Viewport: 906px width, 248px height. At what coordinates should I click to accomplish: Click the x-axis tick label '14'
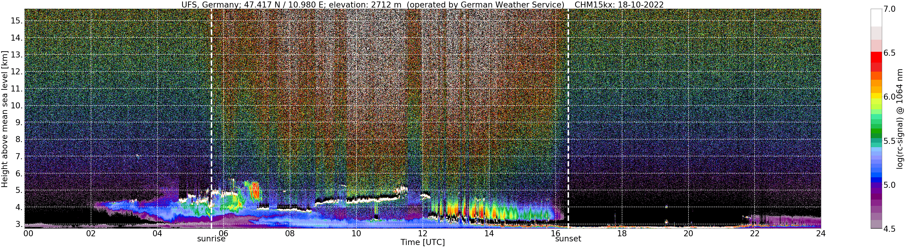coord(489,233)
